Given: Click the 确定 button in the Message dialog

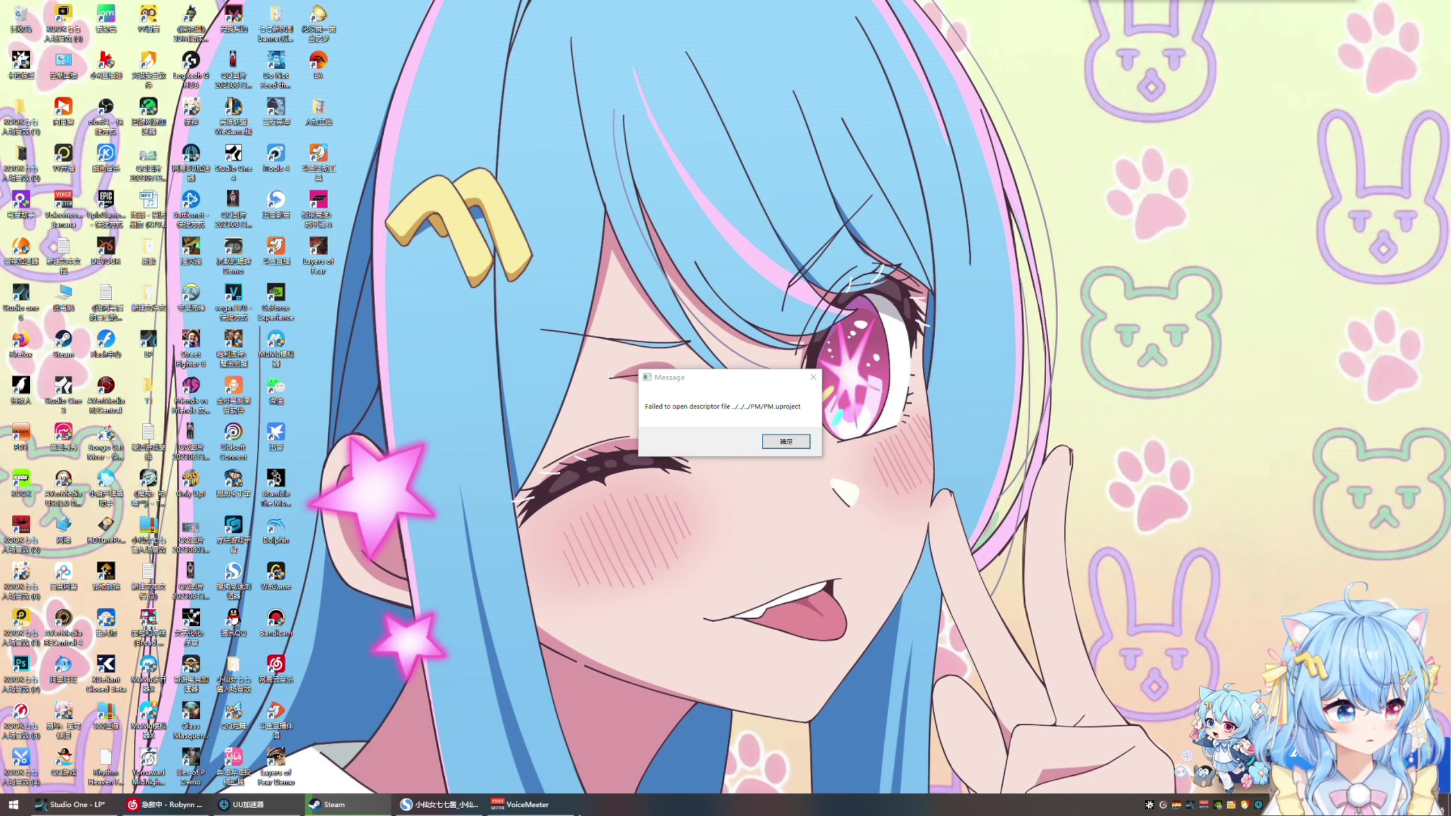Looking at the screenshot, I should [786, 441].
